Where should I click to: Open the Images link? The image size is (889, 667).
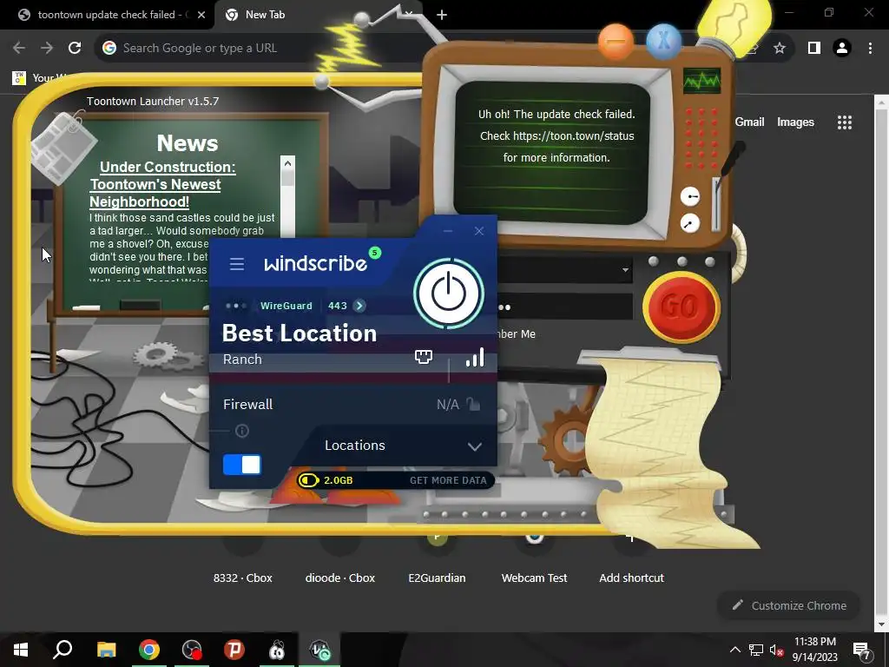click(x=795, y=122)
